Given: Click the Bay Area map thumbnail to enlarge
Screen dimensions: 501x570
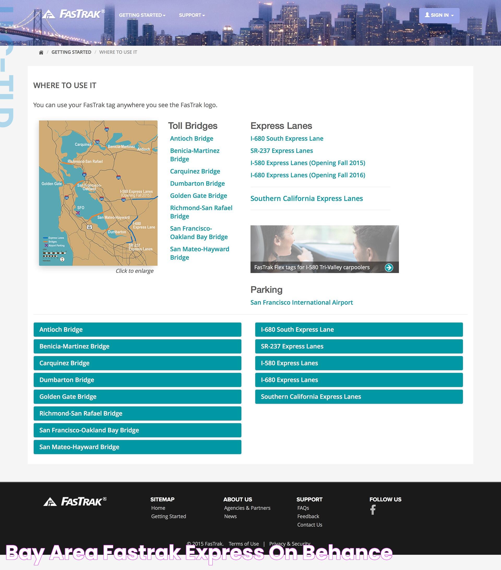Looking at the screenshot, I should pos(98,193).
